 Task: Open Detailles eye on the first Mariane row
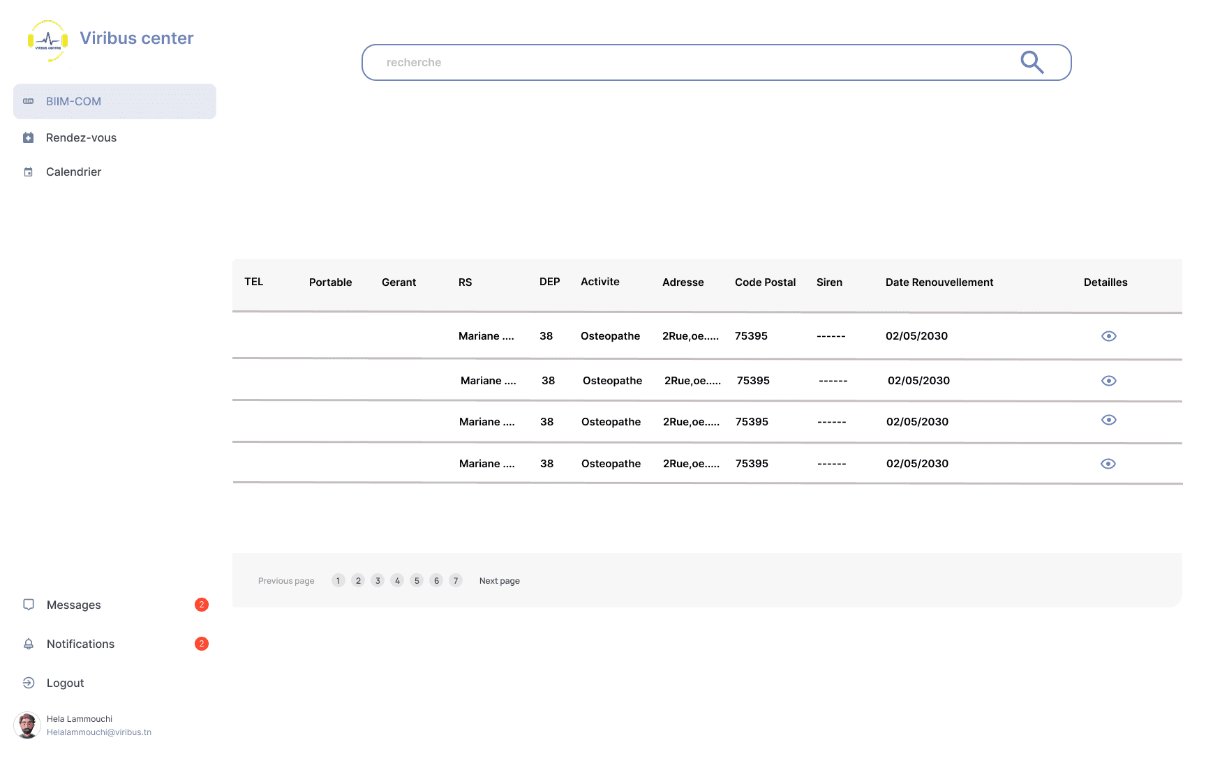pos(1109,335)
